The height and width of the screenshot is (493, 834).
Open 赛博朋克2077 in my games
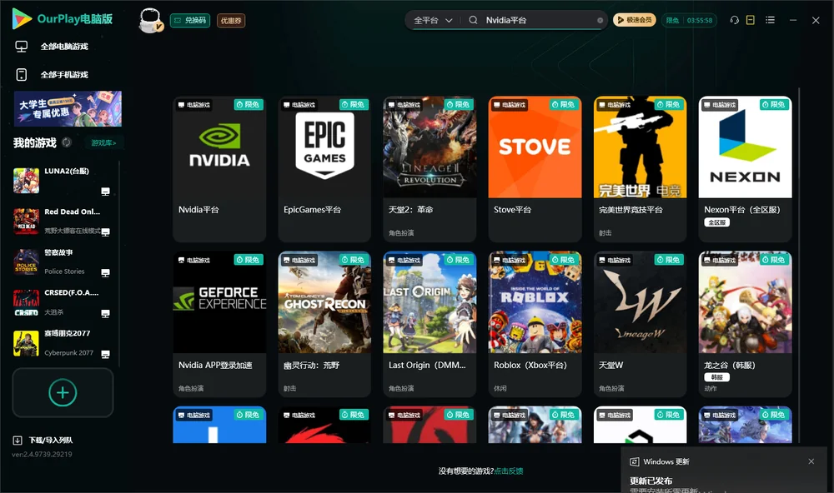pyautogui.click(x=63, y=343)
